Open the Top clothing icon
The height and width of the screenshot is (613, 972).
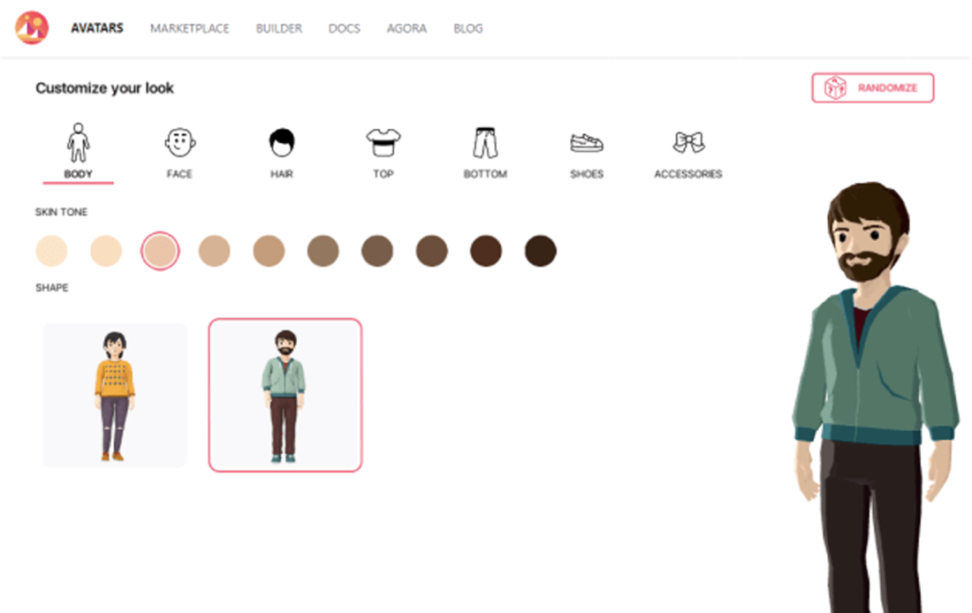(383, 142)
